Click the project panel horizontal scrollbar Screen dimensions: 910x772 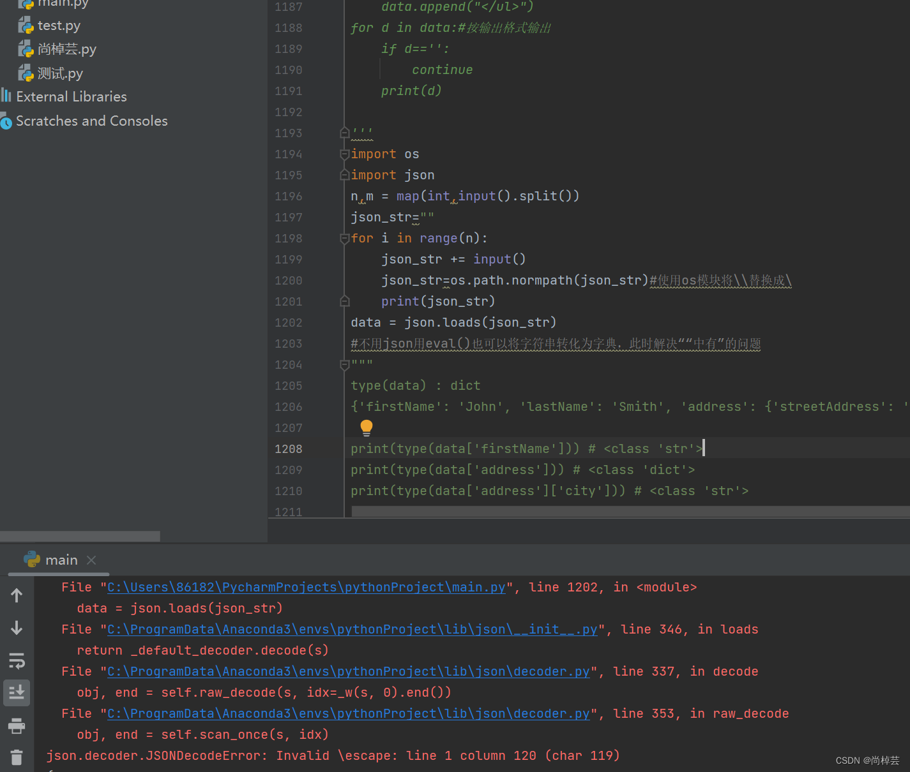[x=80, y=536]
